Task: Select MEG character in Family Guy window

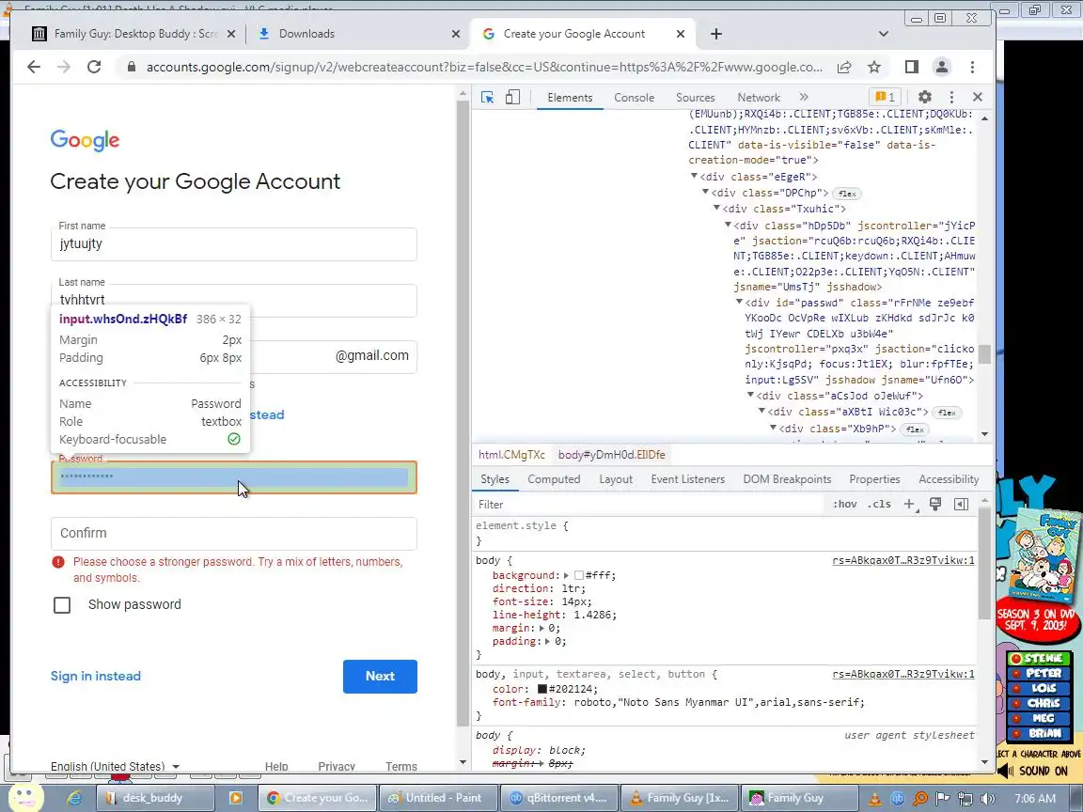Action: pos(1039,718)
